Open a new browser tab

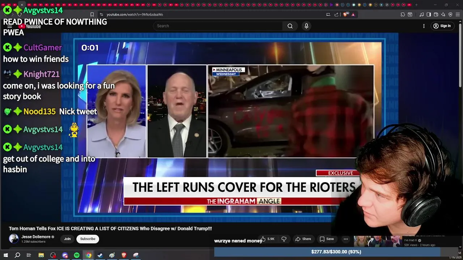click(416, 5)
